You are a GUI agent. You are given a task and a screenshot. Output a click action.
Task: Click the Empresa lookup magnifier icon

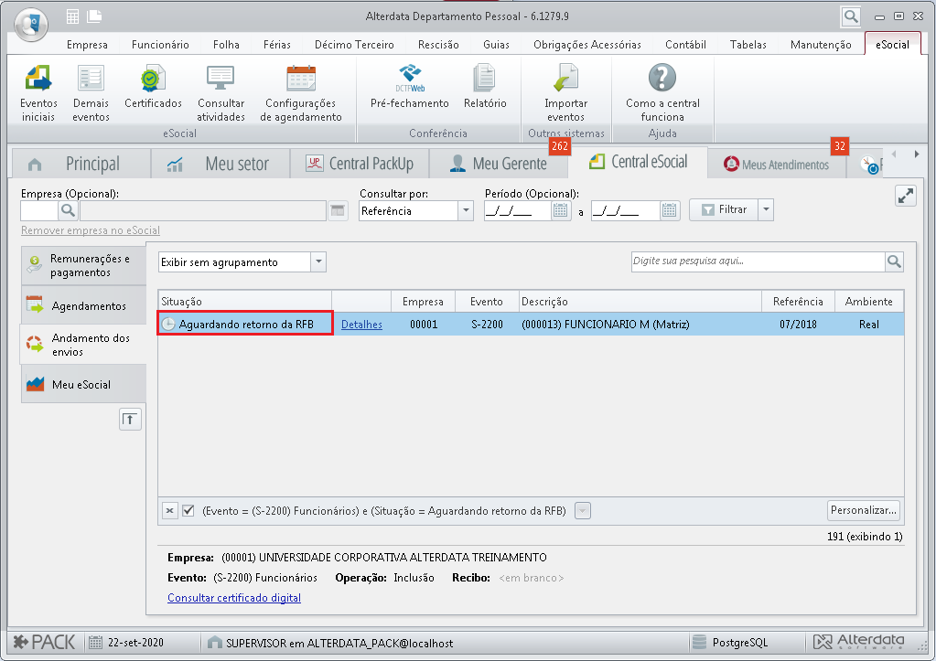coord(68,210)
